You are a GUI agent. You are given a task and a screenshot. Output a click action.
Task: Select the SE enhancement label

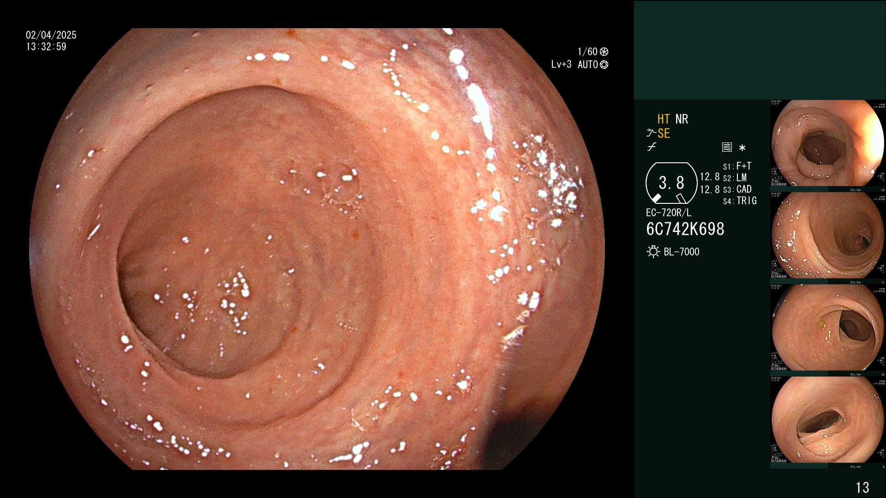[664, 133]
